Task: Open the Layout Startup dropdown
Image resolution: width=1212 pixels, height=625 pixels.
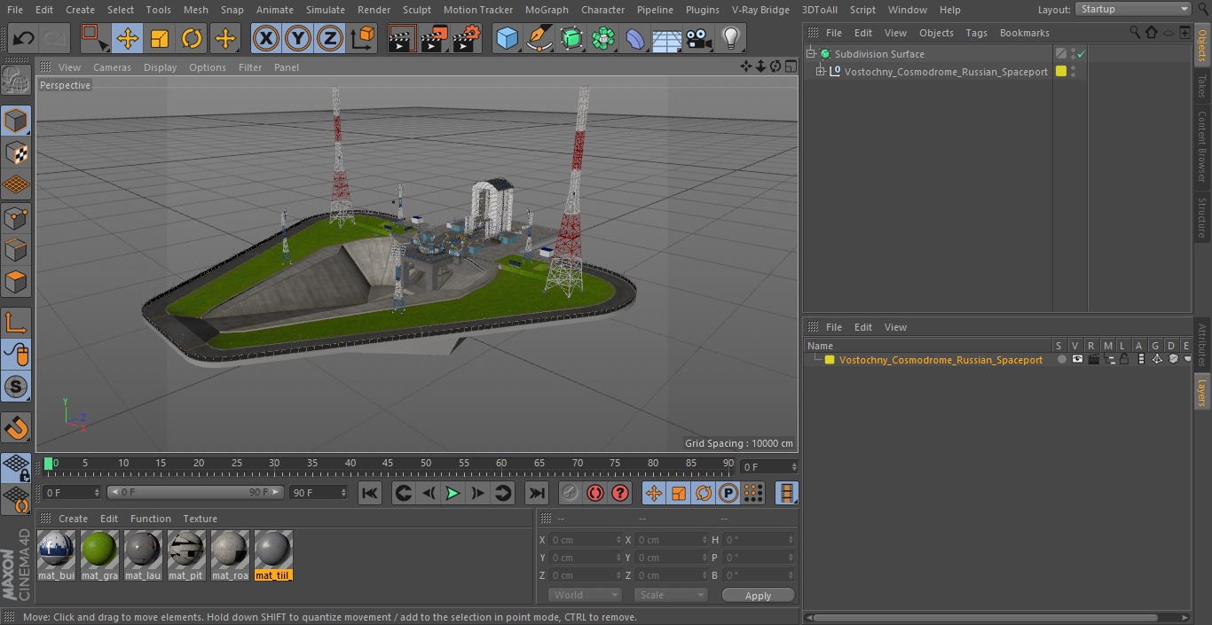Action: pyautogui.click(x=1133, y=9)
